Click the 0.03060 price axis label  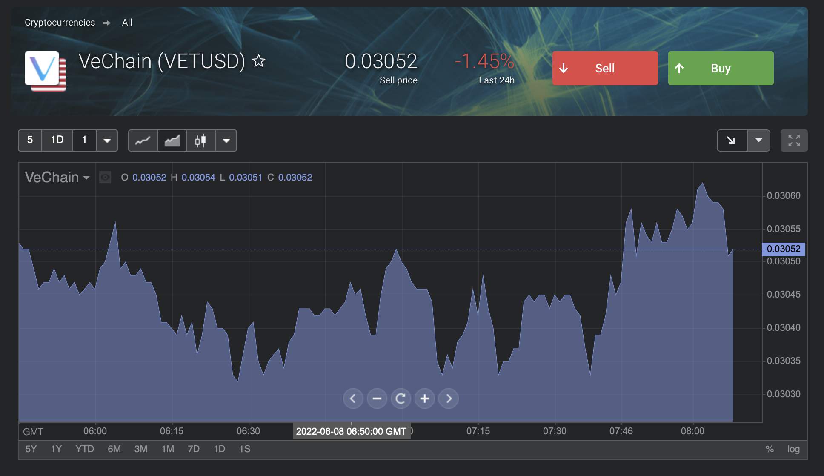pos(784,196)
